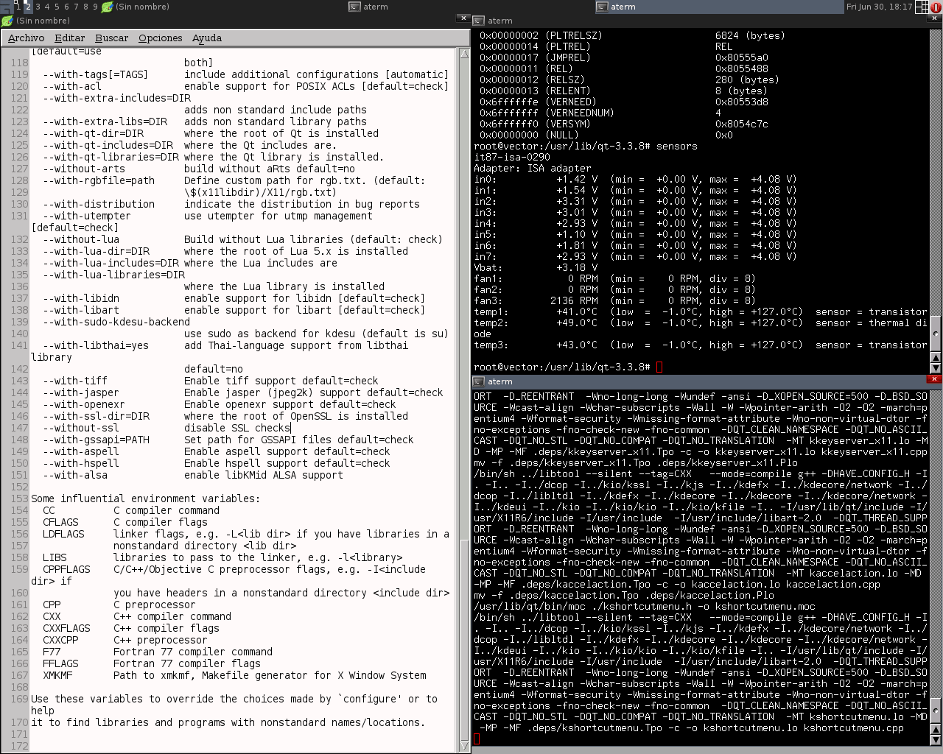Open the Opciones menu

161,38
